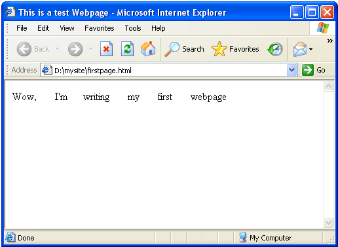
Task: Click the Forward arrow button
Action: click(75, 49)
